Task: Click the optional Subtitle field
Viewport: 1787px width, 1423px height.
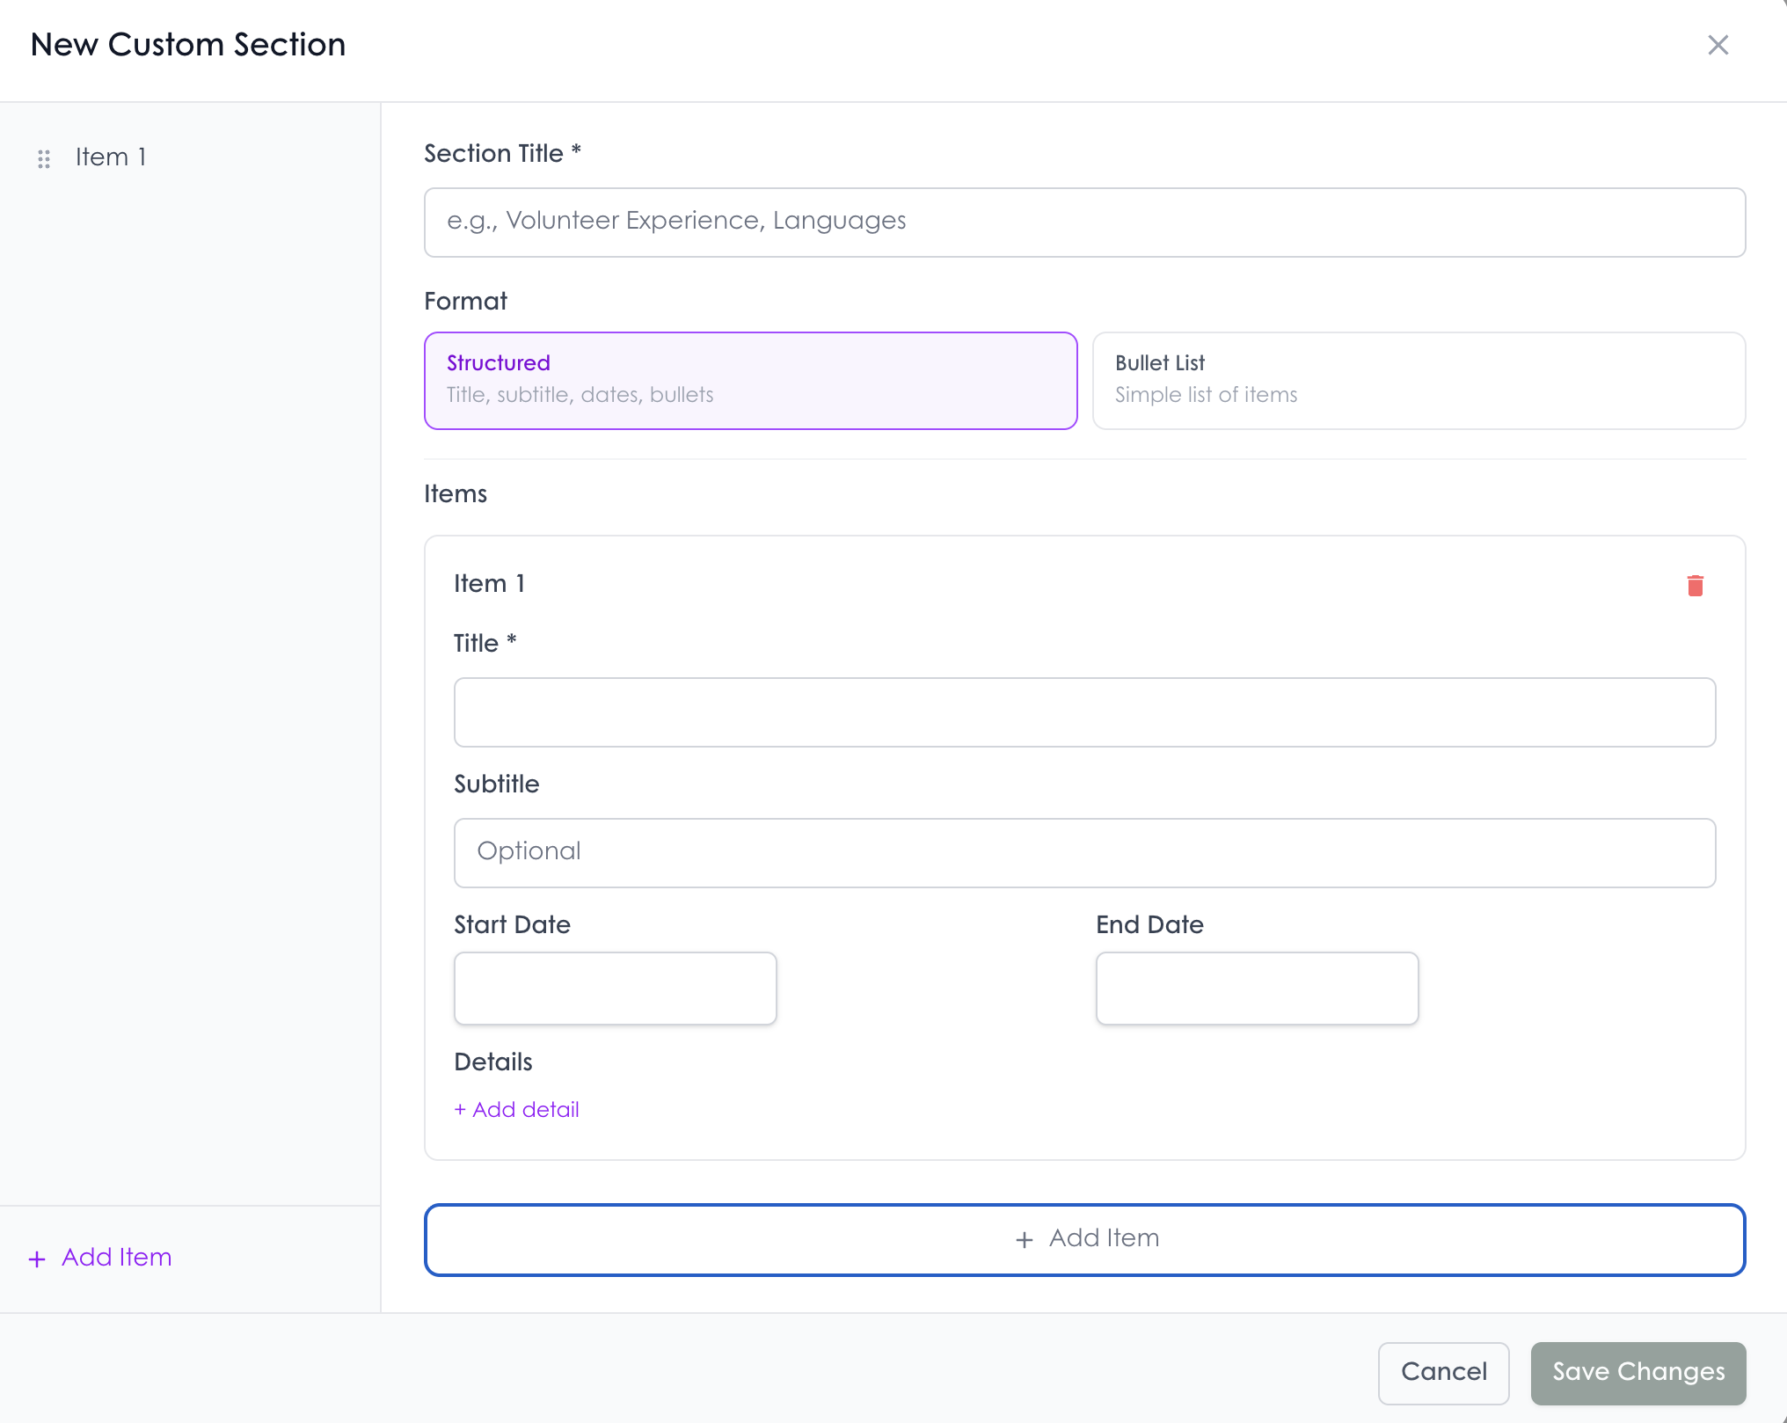Action: tap(1083, 852)
